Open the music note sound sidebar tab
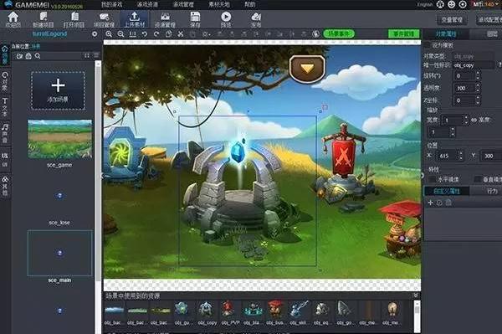Screen dimensions: 502x334 pos(5,132)
